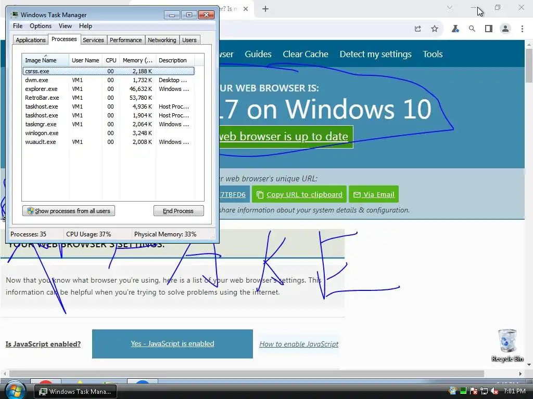Click the Windows Task Manager taskbar button
The image size is (533, 399).
tap(75, 391)
